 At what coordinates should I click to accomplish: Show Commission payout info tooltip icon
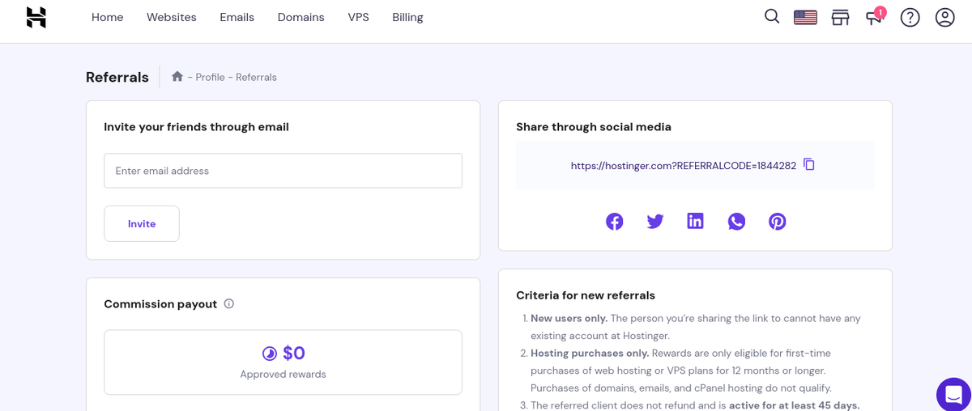click(229, 303)
